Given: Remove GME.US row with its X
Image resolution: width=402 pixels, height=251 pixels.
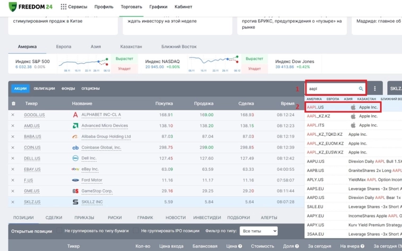Looking at the screenshot, I should click(13, 191).
